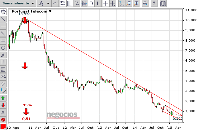Enable the D scale mode
Image resolution: width=198 pixels, height=130 pixels.
[91, 3]
